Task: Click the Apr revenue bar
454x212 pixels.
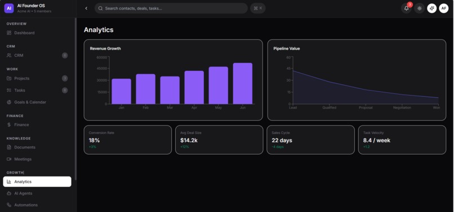Action: click(x=194, y=87)
